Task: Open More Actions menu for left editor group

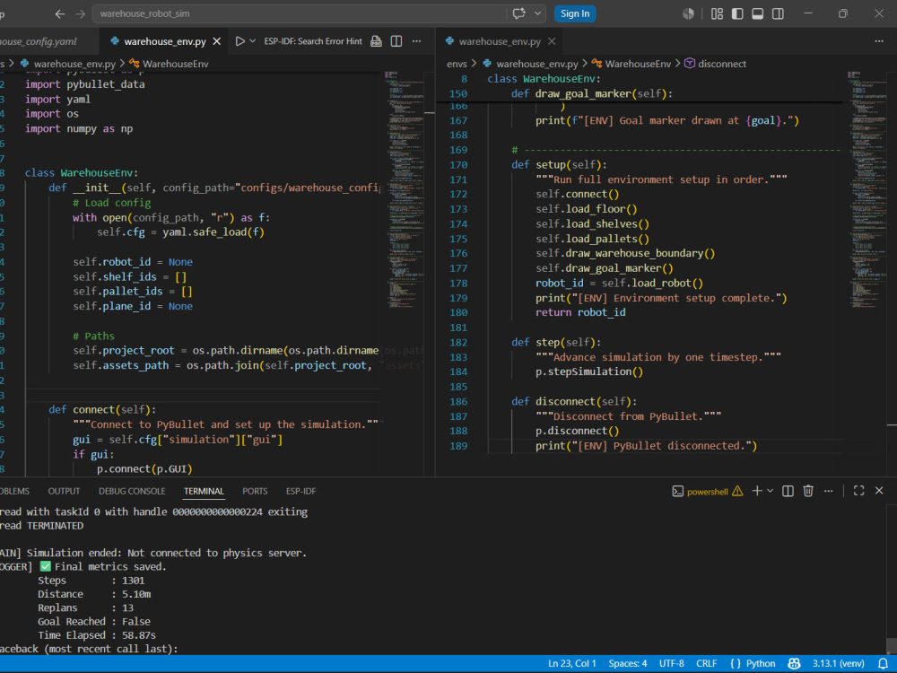Action: tap(416, 41)
